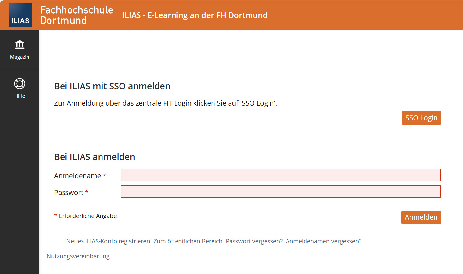Screen dimensions: 463x274
Task: Click into the Anmeldename input field
Action: (281, 175)
